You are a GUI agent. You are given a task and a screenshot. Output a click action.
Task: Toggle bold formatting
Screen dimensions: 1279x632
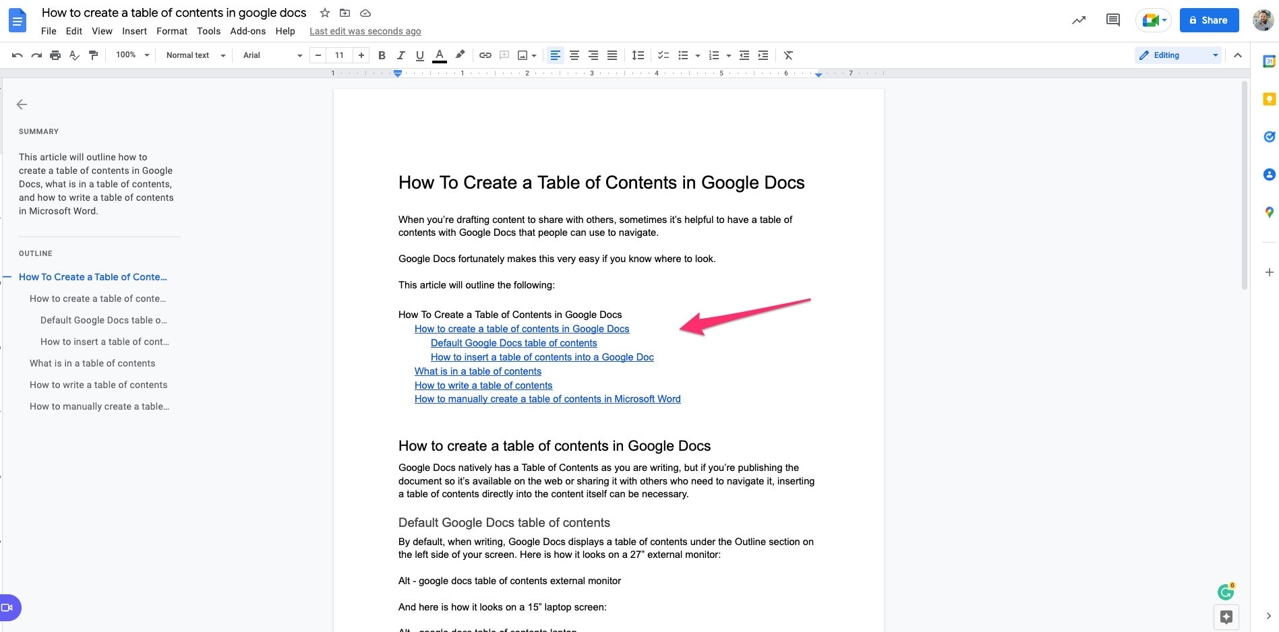pyautogui.click(x=382, y=55)
